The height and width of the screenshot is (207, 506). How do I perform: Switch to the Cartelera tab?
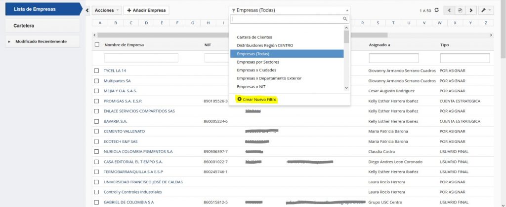(41, 25)
